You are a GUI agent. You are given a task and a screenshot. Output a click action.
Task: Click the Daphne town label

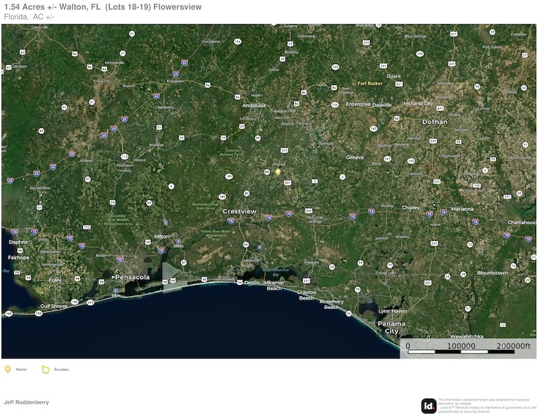[x=18, y=241]
